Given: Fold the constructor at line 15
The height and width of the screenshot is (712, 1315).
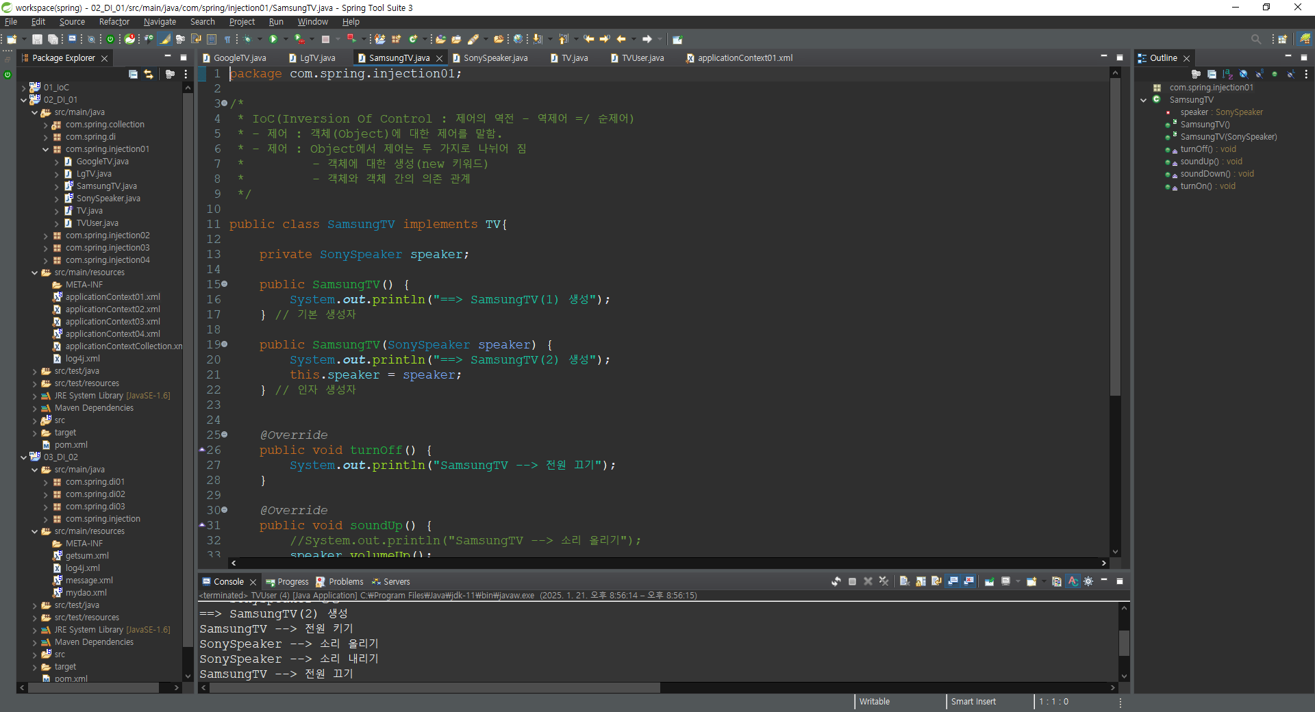Looking at the screenshot, I should [x=224, y=284].
